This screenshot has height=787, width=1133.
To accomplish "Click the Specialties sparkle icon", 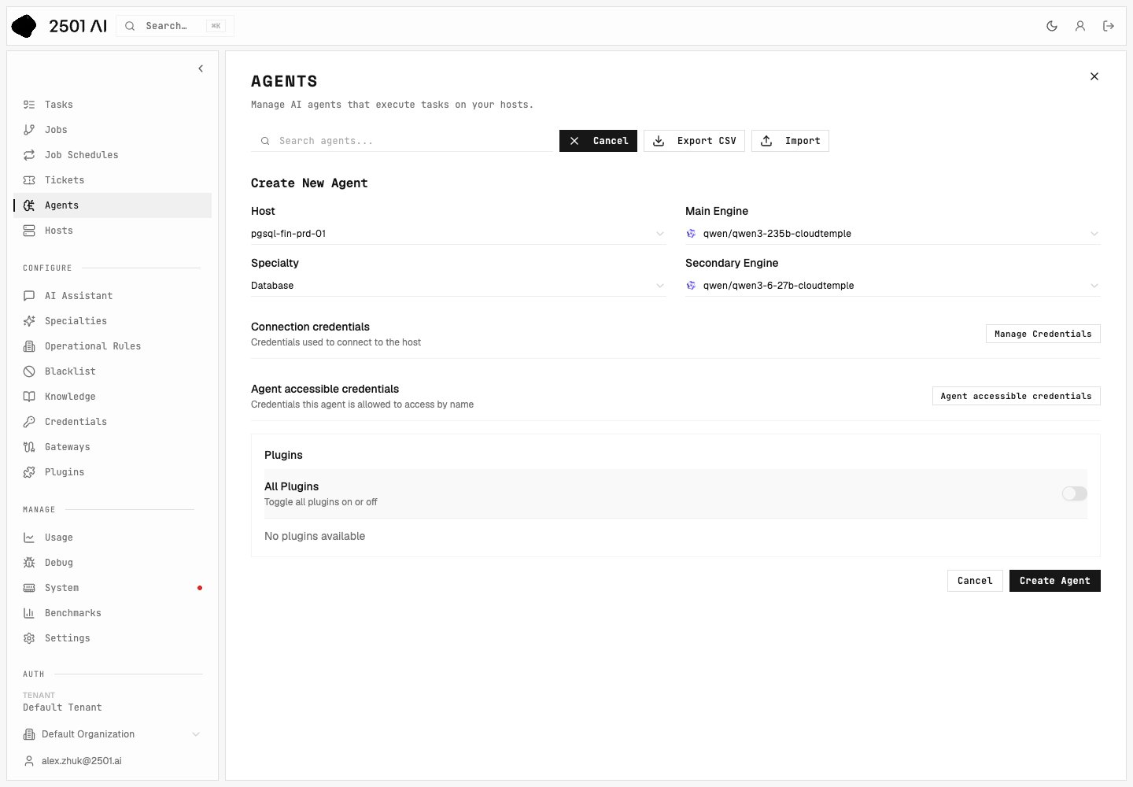I will [x=29, y=321].
